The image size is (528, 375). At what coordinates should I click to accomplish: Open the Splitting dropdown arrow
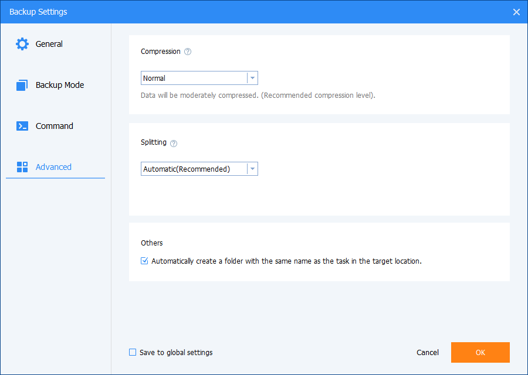pos(252,169)
